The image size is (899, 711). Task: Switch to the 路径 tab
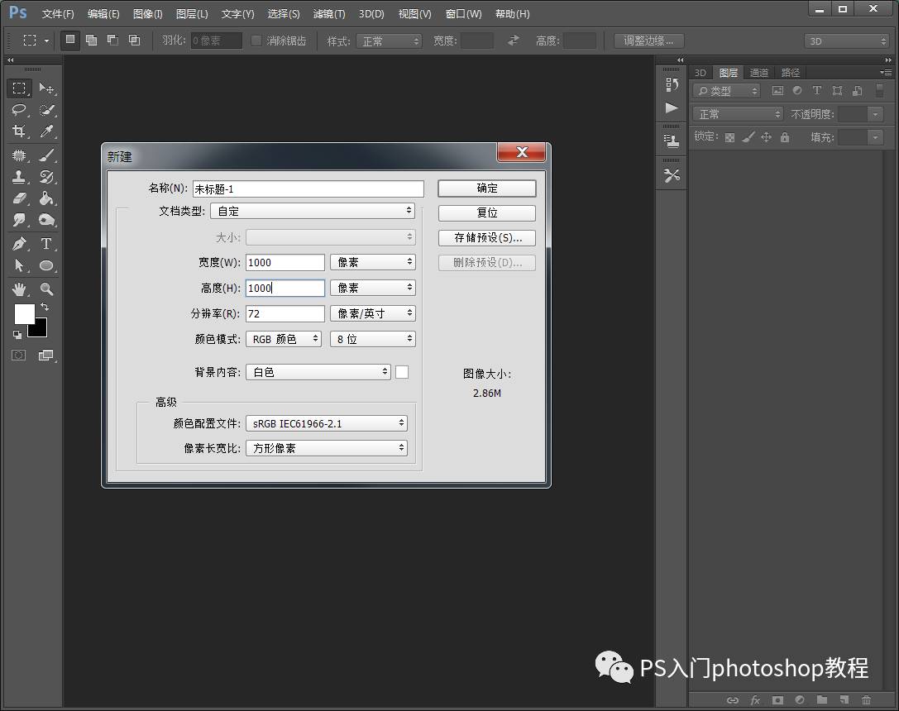[x=790, y=73]
